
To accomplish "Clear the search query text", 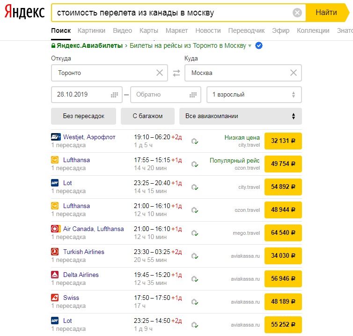I will coord(297,13).
